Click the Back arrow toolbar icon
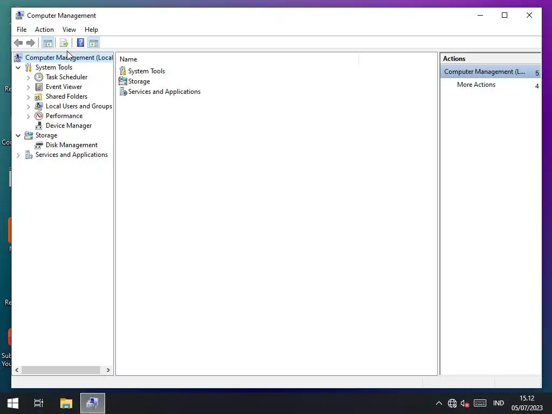 coord(18,43)
